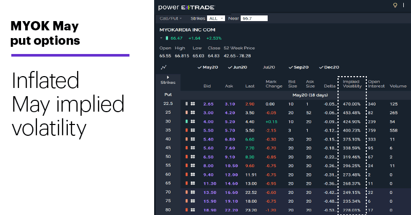This screenshot has height=215, width=411.
Task: Click the 5.50 bid for strike 35
Action: click(x=209, y=131)
